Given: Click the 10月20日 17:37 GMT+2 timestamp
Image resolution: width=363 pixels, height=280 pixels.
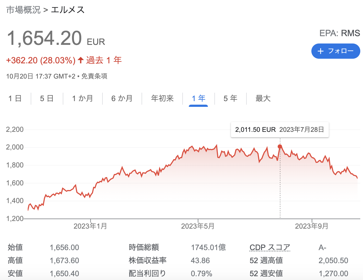Looking at the screenshot, I should pyautogui.click(x=41, y=76).
